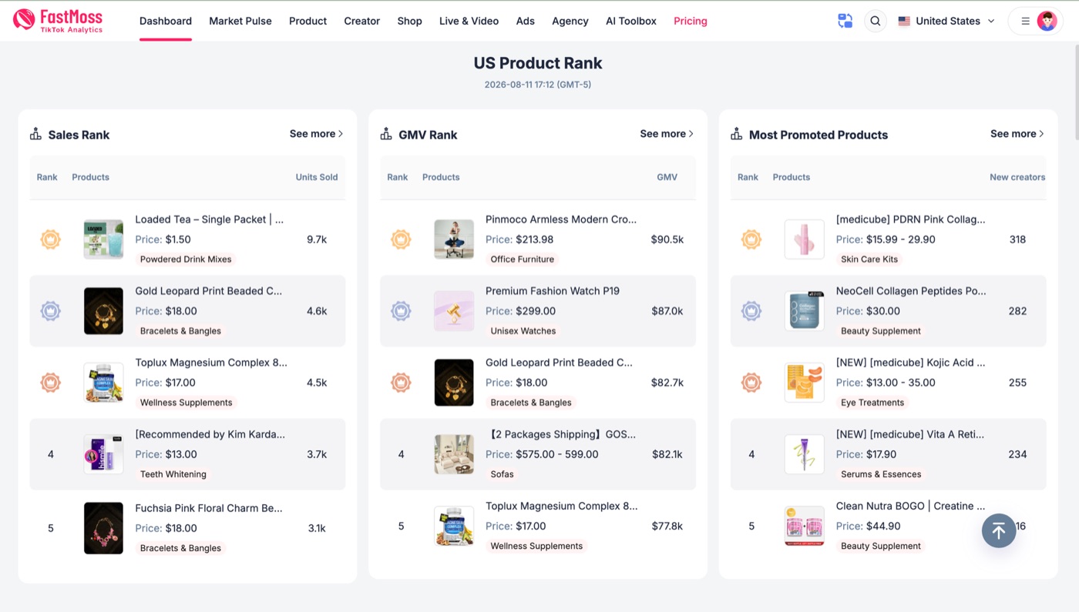Expand Most Promoted Products via See more
Screen dimensions: 1079x612
[1017, 134]
